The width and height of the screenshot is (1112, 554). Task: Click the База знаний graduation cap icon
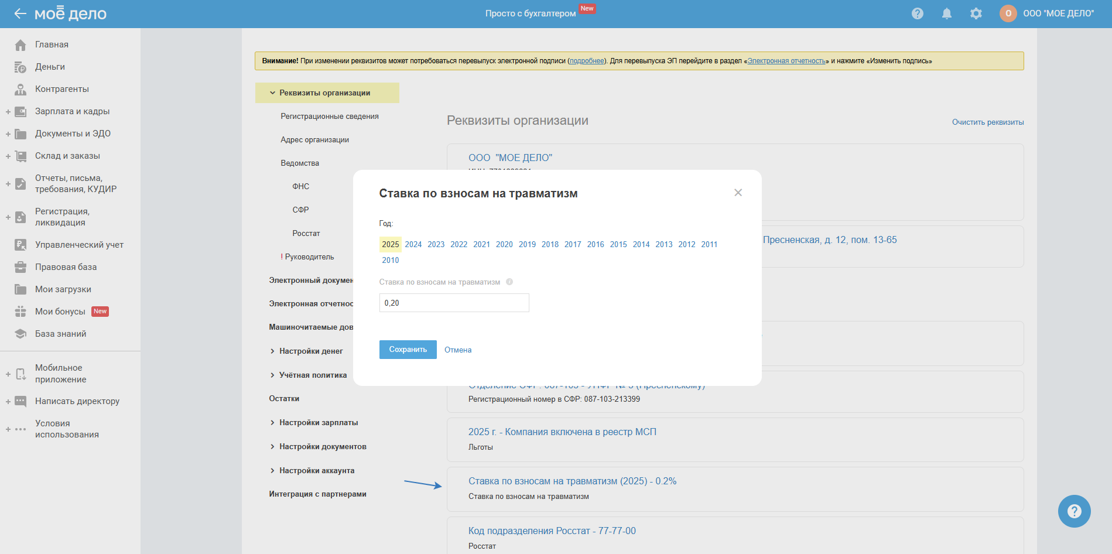pos(20,334)
